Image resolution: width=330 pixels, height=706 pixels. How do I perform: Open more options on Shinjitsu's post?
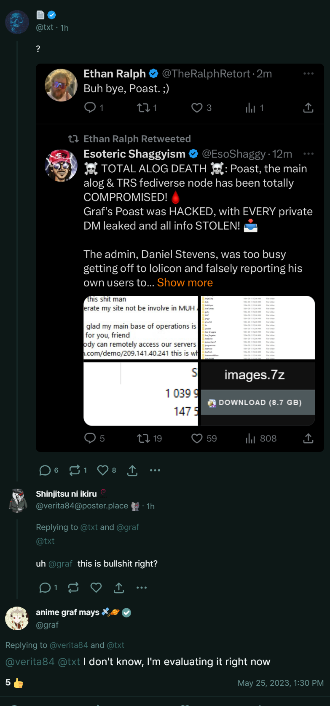tap(142, 587)
